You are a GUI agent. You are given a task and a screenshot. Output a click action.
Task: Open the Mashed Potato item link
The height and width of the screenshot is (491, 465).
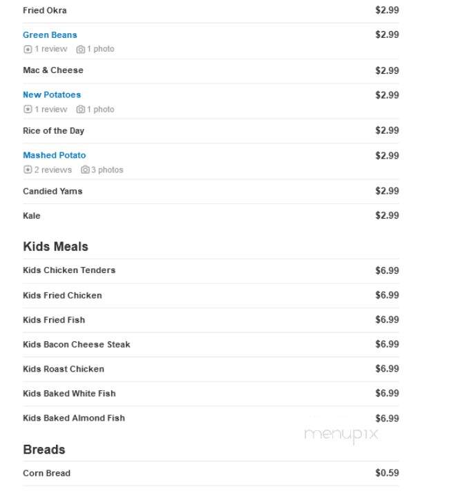(x=55, y=155)
